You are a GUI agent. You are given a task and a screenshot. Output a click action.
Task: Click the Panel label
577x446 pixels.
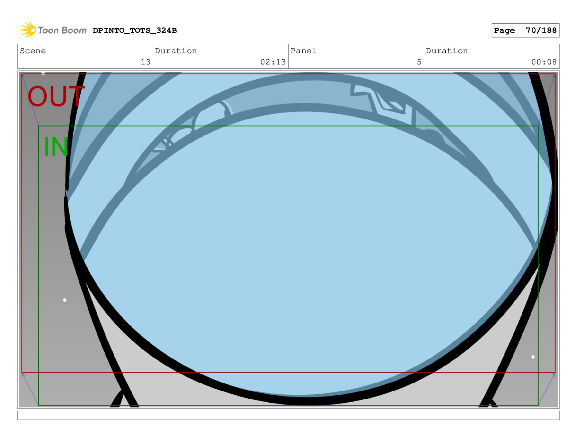[303, 51]
